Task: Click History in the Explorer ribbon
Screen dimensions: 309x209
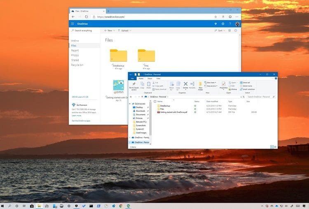Action: (x=233, y=89)
